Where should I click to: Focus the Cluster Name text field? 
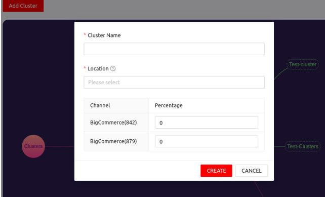(x=174, y=49)
